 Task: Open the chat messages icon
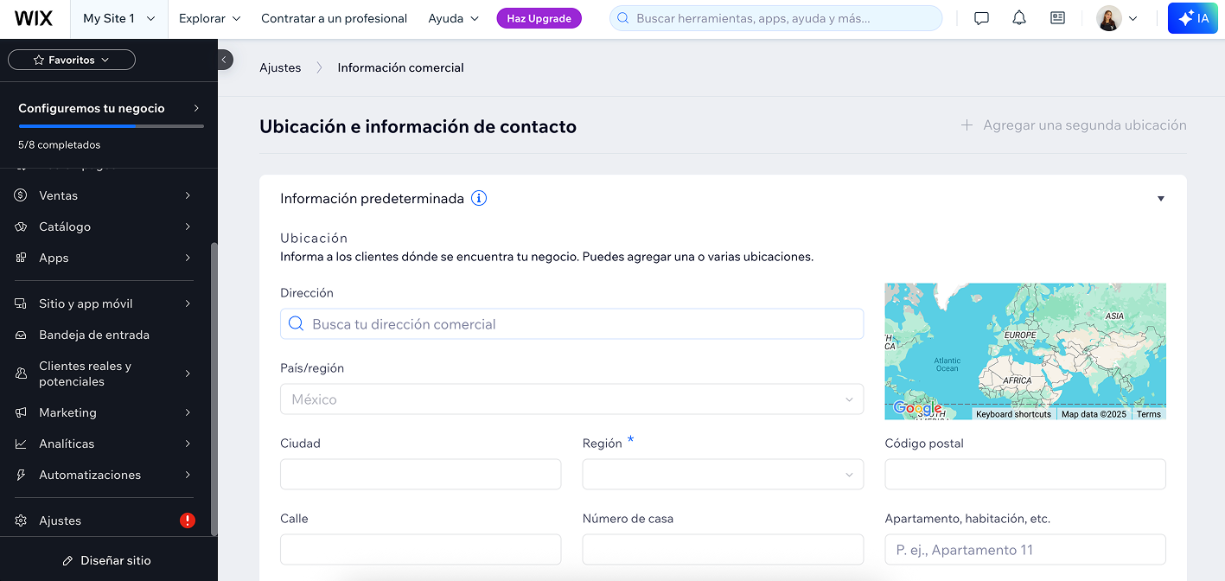(x=981, y=18)
